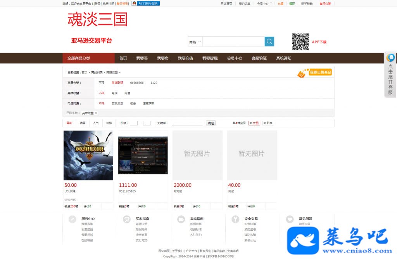Remove the 英雄联盟 selected filter with X
Screen dimensions: 397x259
pos(96,113)
